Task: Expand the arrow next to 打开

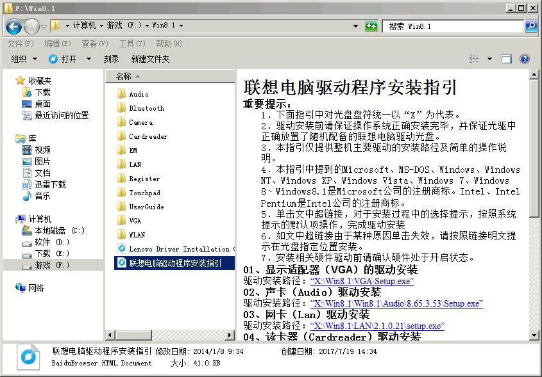Action: (x=89, y=59)
